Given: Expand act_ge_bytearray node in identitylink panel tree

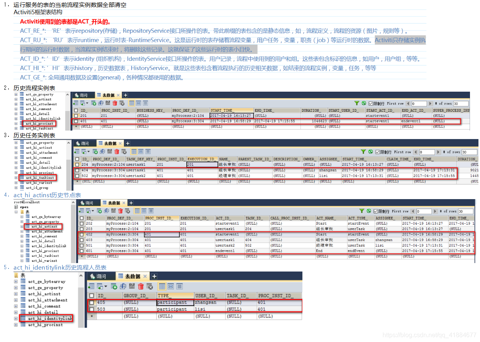Looking at the screenshot, I should coord(16,282).
